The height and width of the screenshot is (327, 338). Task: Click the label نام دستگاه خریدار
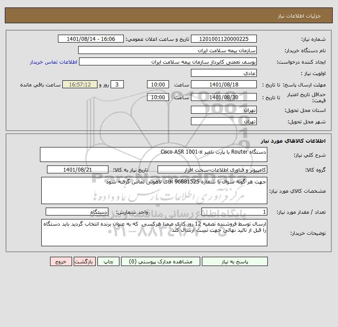305,50
